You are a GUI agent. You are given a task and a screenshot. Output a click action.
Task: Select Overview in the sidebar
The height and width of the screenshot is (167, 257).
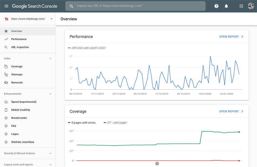[x=28, y=31]
